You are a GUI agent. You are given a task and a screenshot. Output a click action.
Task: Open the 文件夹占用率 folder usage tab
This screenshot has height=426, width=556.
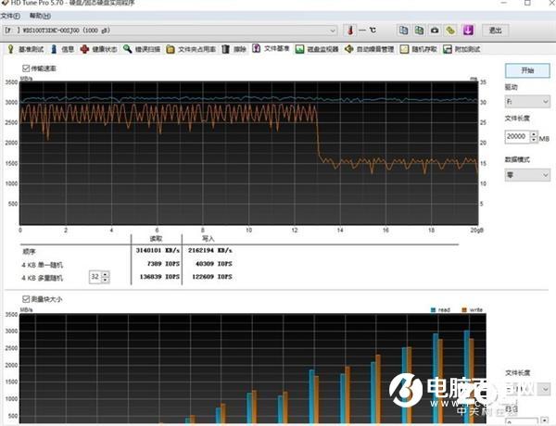click(191, 49)
